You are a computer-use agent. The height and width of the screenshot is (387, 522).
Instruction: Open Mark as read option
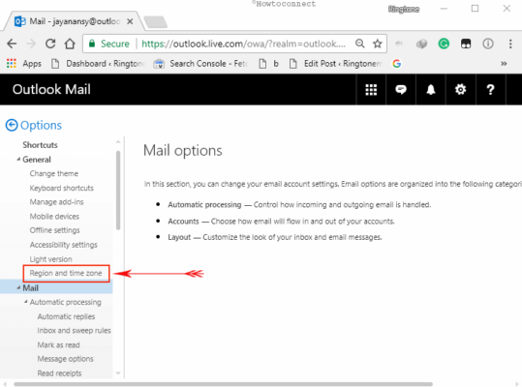(58, 344)
